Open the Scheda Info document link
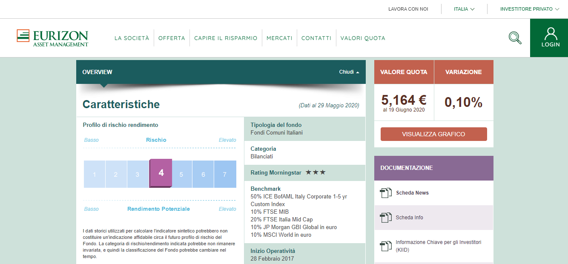Viewport: 568px width, 264px height. tap(410, 218)
